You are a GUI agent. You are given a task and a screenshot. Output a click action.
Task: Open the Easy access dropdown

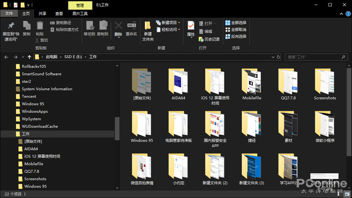pos(168,29)
